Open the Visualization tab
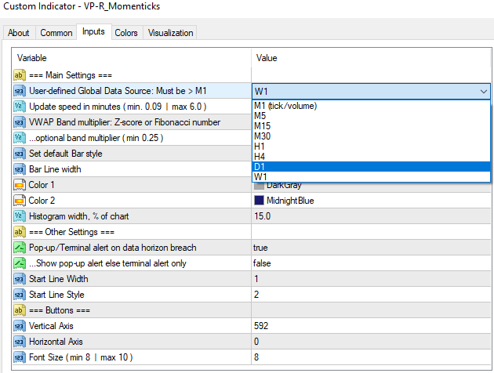Viewport: 494px width, 373px height. point(169,33)
